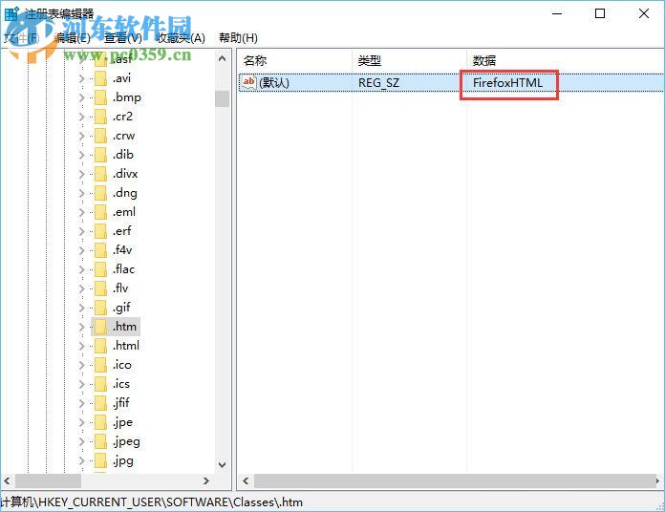Click value pane horizontal scroll right arrow
Viewport: 665px width, 512px height.
[657, 481]
